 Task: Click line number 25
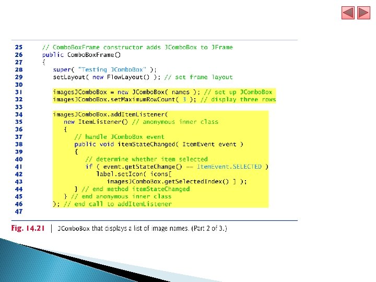(19, 47)
